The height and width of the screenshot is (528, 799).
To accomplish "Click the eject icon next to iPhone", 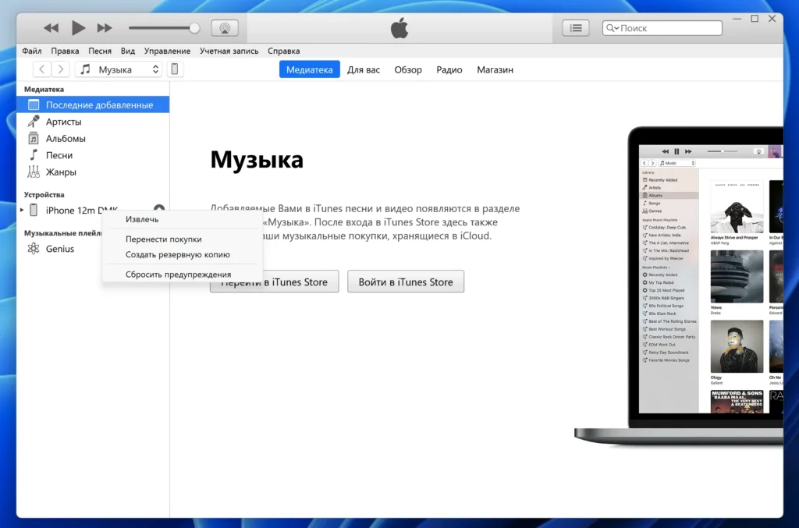I will (x=159, y=207).
